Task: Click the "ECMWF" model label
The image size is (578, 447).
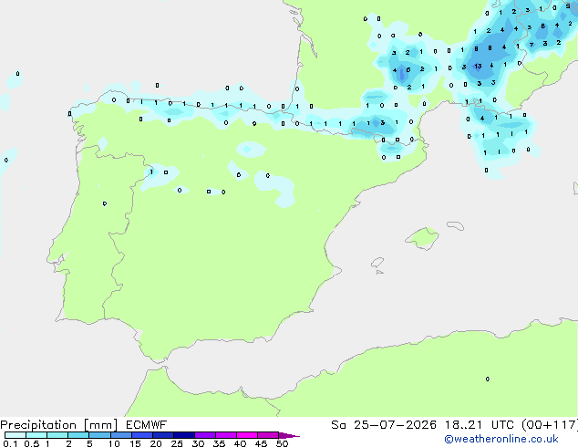Action: [147, 425]
